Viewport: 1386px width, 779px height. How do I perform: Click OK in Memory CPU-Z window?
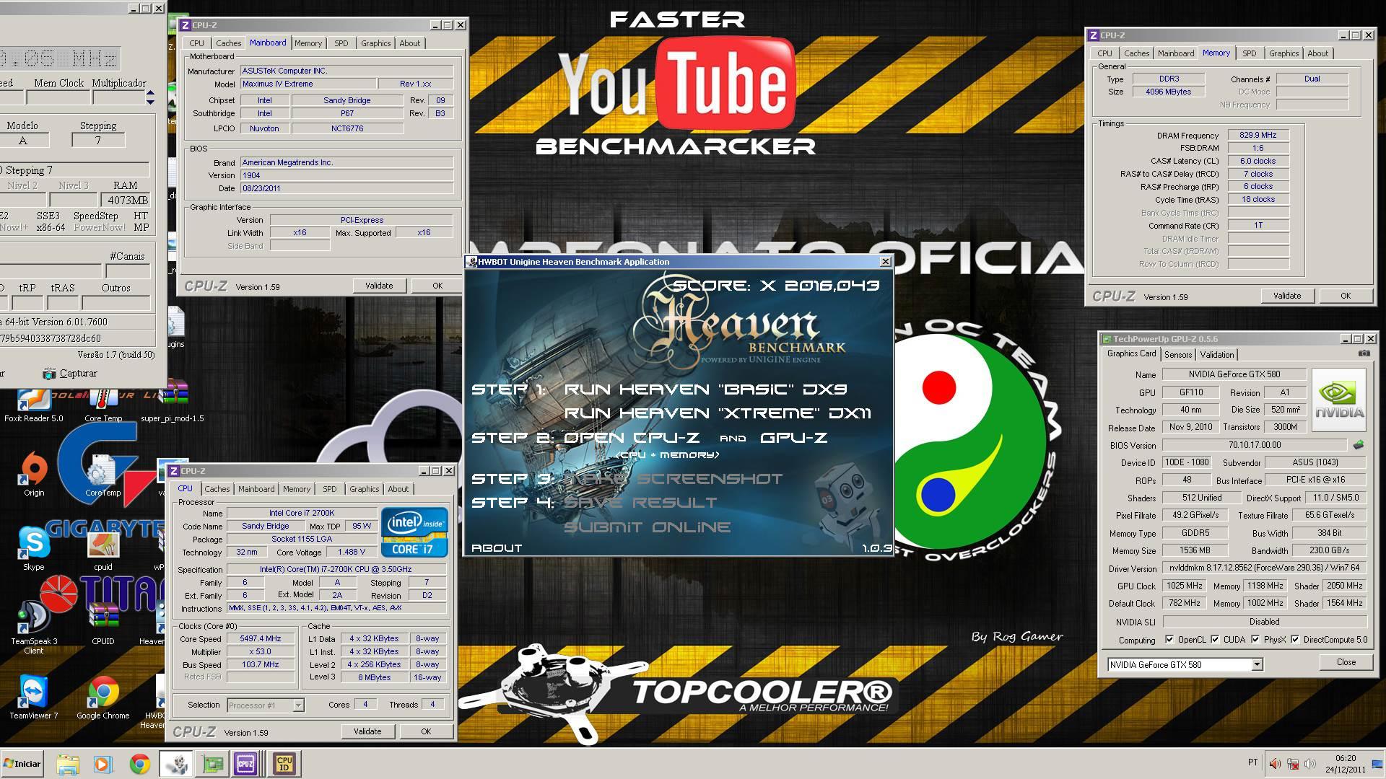(1346, 296)
